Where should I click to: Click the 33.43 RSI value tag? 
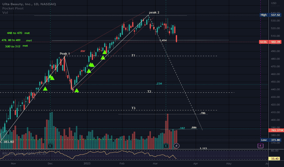pyautogui.click(x=274, y=158)
